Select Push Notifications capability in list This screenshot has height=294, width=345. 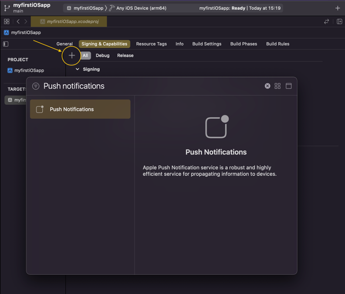pyautogui.click(x=80, y=109)
